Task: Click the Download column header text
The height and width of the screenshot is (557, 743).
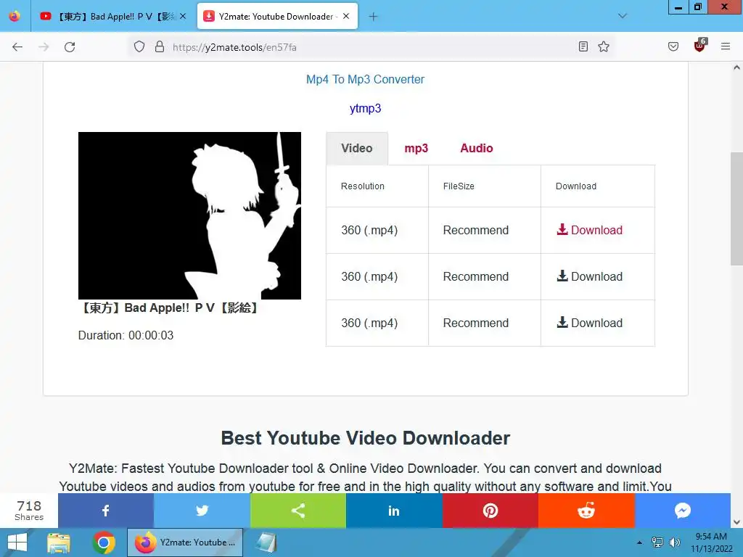Action: [x=575, y=186]
